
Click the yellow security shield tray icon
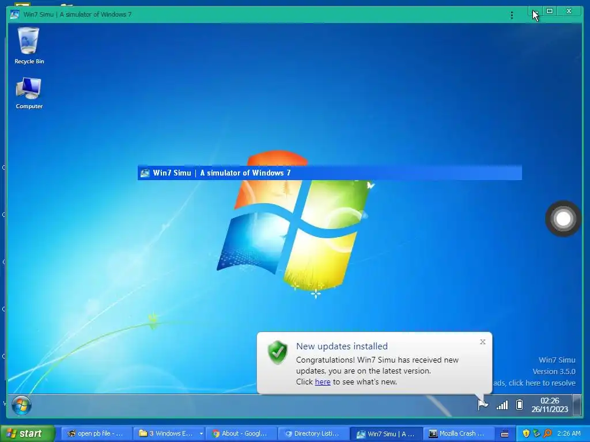point(526,433)
